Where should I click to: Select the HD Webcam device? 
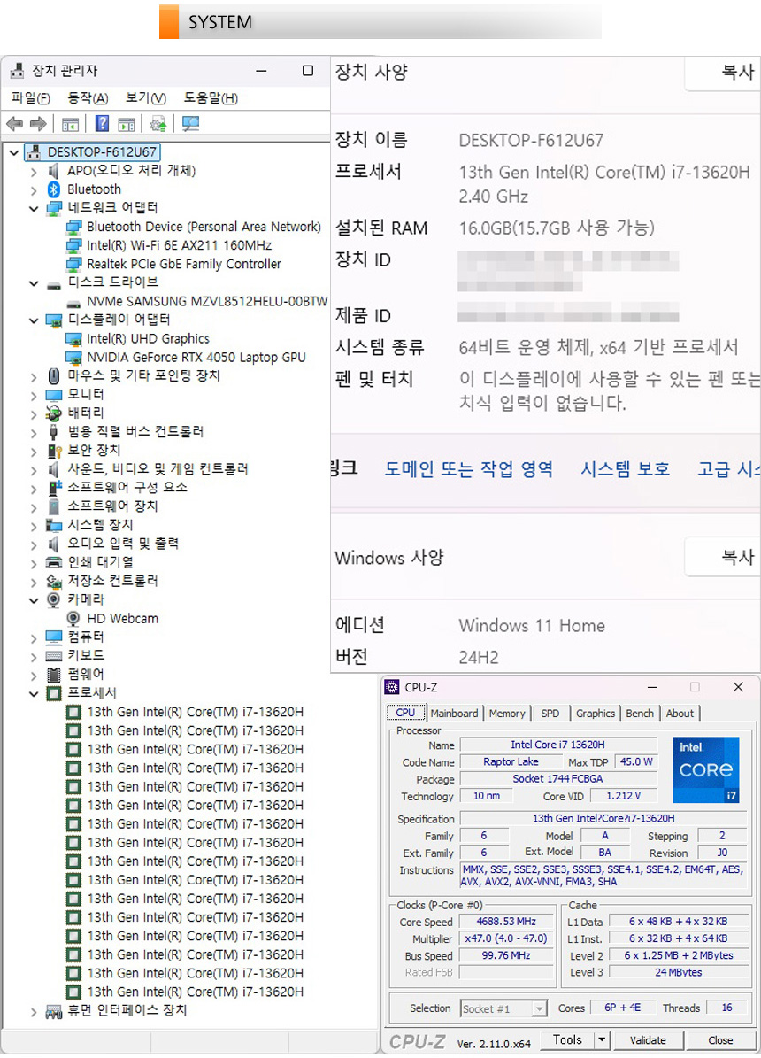click(122, 618)
